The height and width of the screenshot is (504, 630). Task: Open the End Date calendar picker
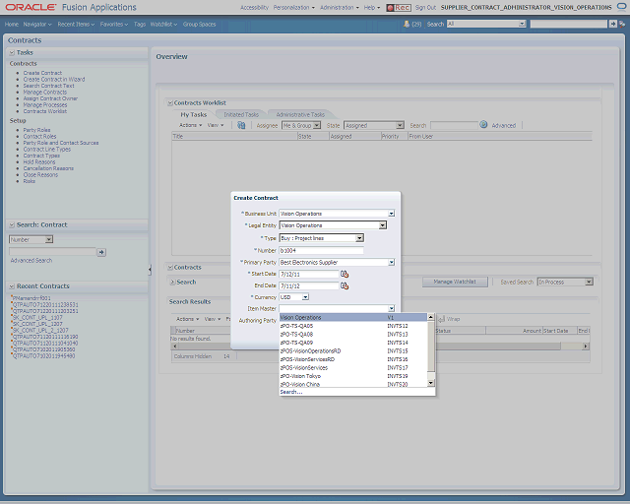coord(345,285)
